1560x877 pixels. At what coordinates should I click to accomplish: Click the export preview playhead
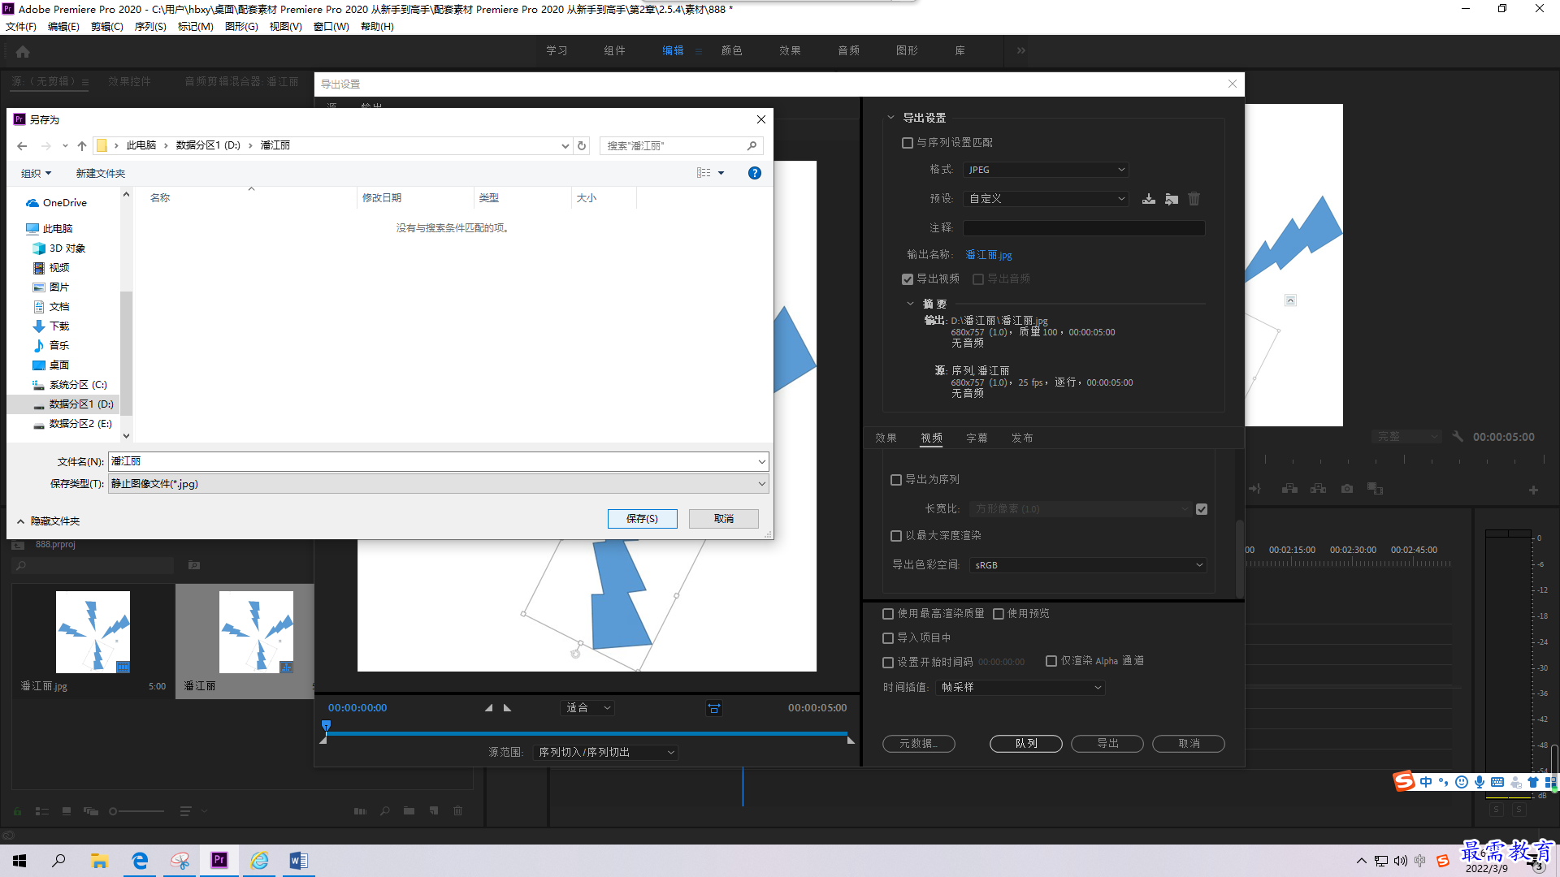tap(326, 725)
